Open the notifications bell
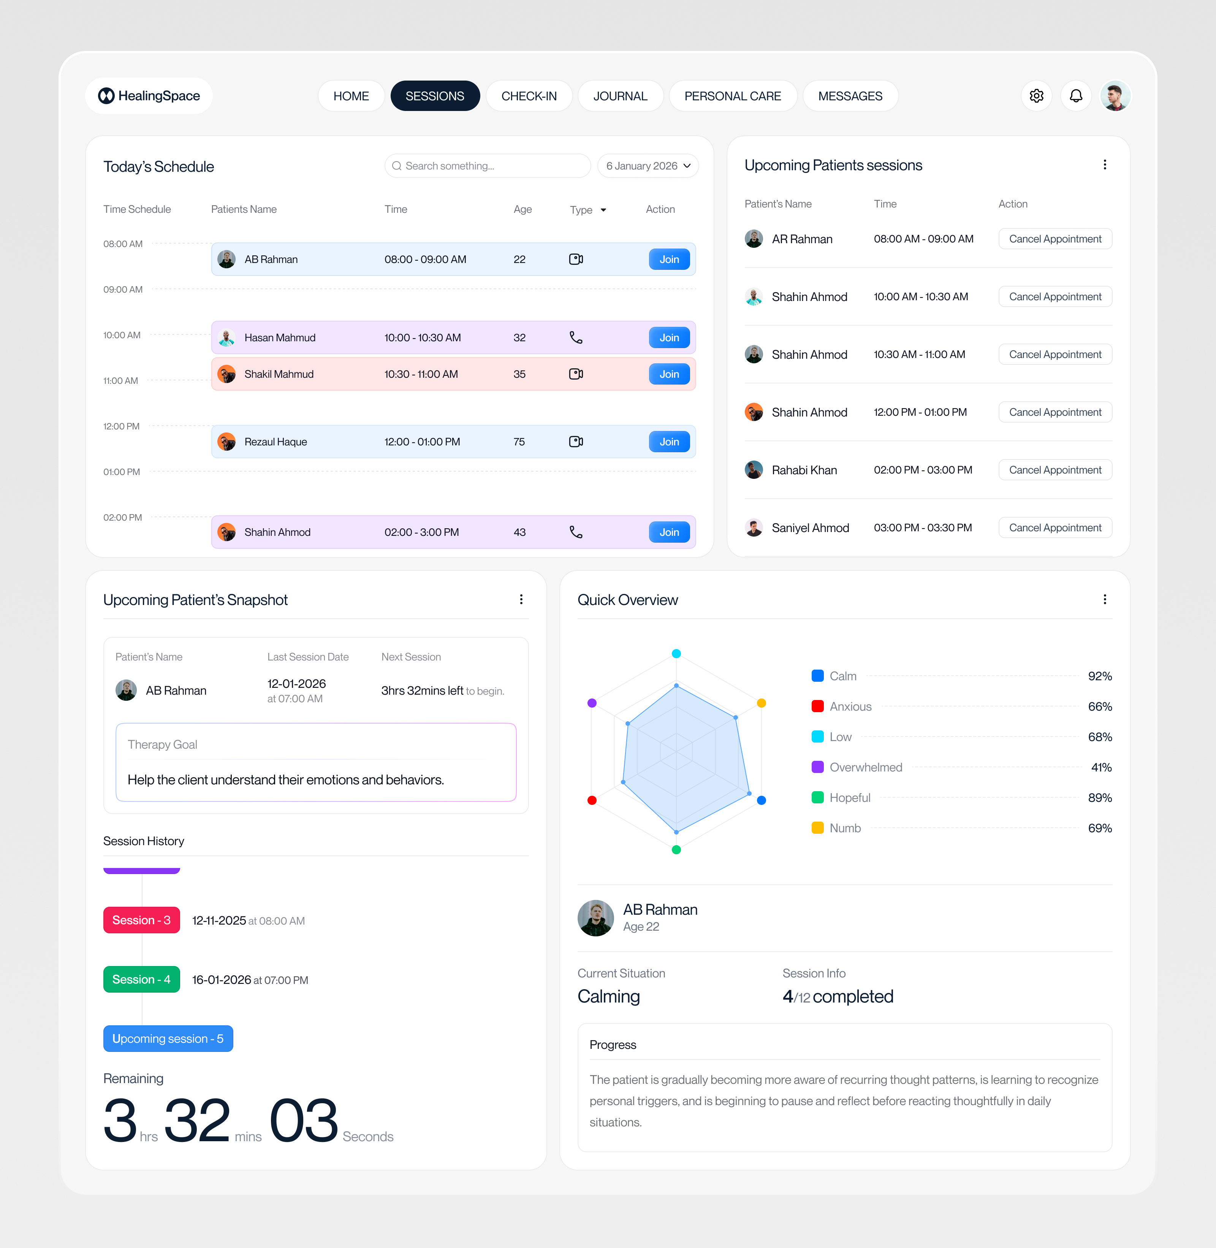Screen dimensions: 1216x1248 click(x=1075, y=96)
